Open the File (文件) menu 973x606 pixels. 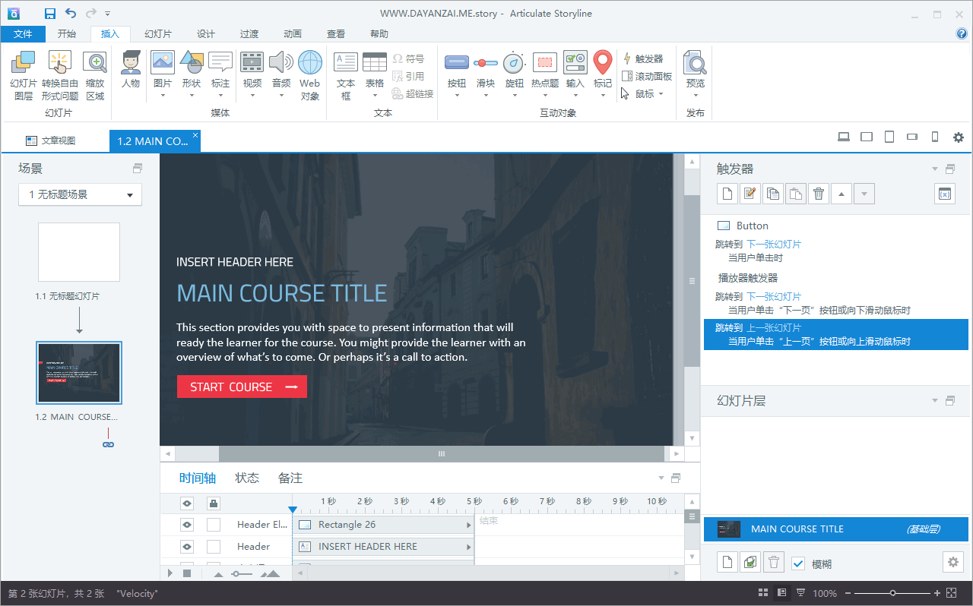[23, 33]
